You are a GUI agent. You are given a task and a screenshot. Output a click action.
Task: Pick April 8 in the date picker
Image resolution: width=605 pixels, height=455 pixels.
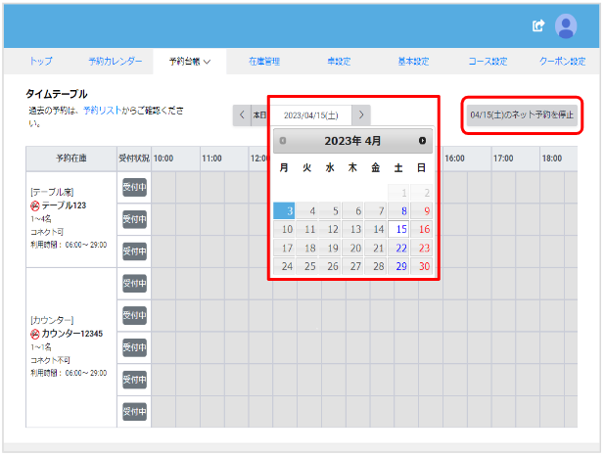pos(398,211)
